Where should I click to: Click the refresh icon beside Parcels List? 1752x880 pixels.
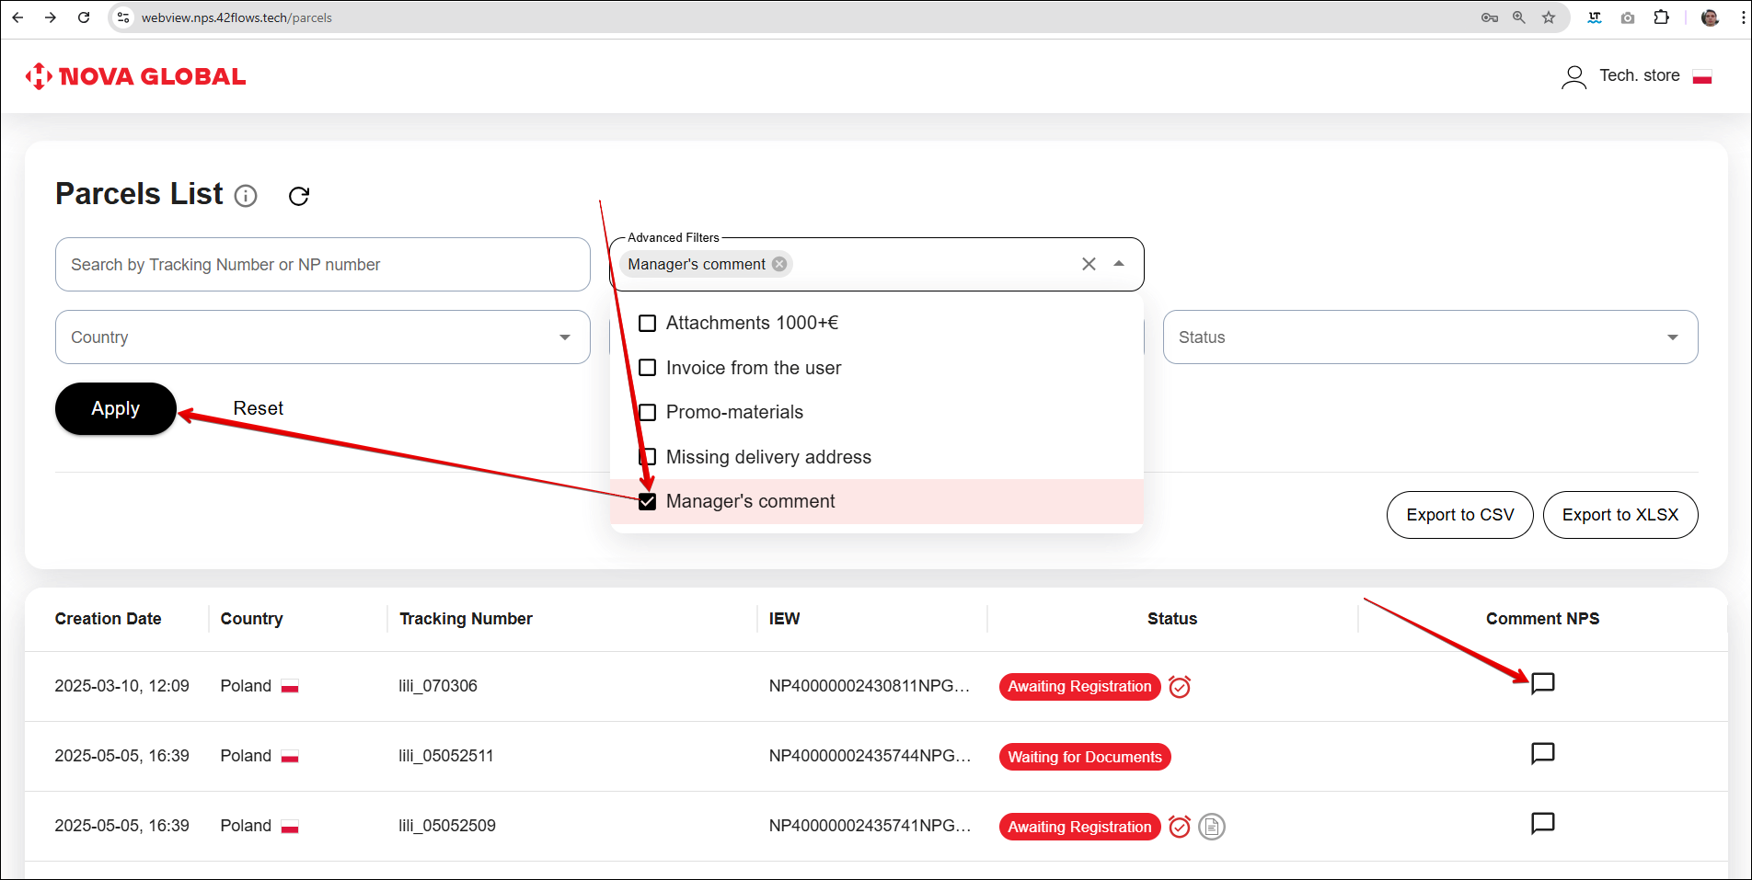click(x=299, y=196)
